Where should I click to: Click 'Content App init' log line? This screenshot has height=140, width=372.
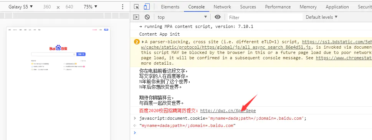pyautogui.click(x=159, y=34)
